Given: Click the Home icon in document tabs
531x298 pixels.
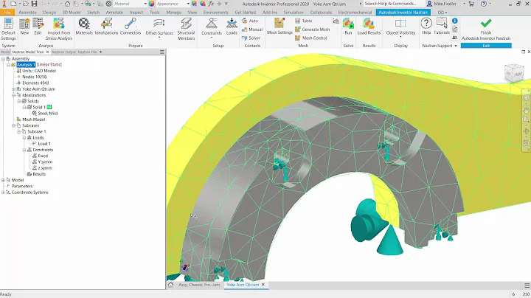Looking at the screenshot, I should 170,285.
